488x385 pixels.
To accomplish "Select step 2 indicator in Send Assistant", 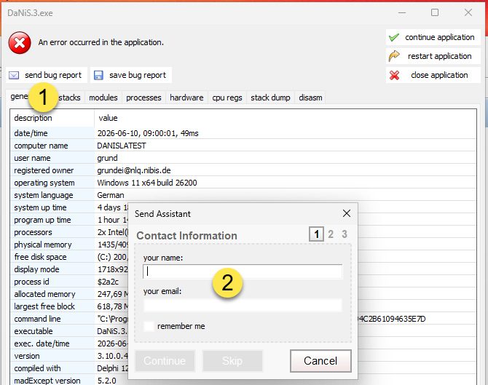I will click(x=331, y=234).
